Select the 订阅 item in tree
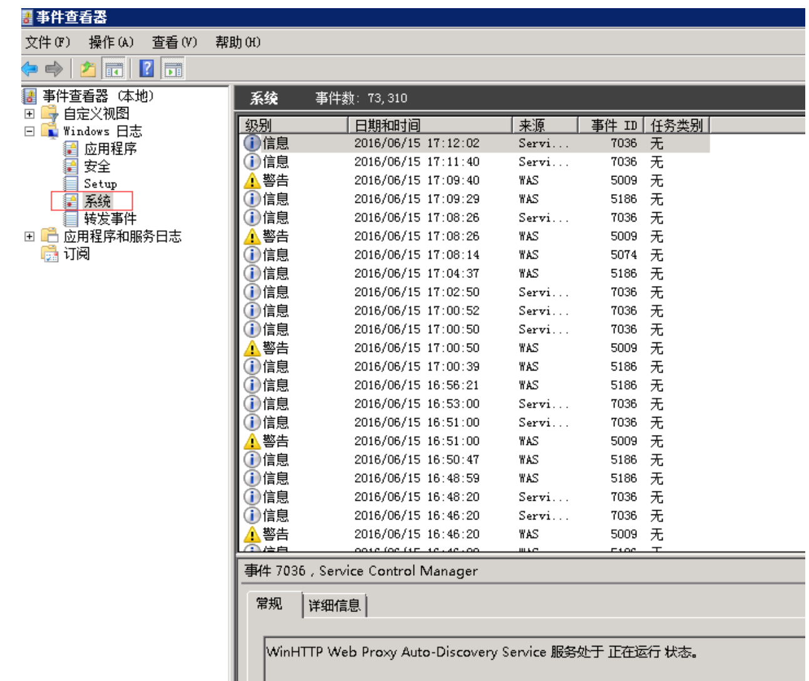The image size is (809, 681). (76, 254)
